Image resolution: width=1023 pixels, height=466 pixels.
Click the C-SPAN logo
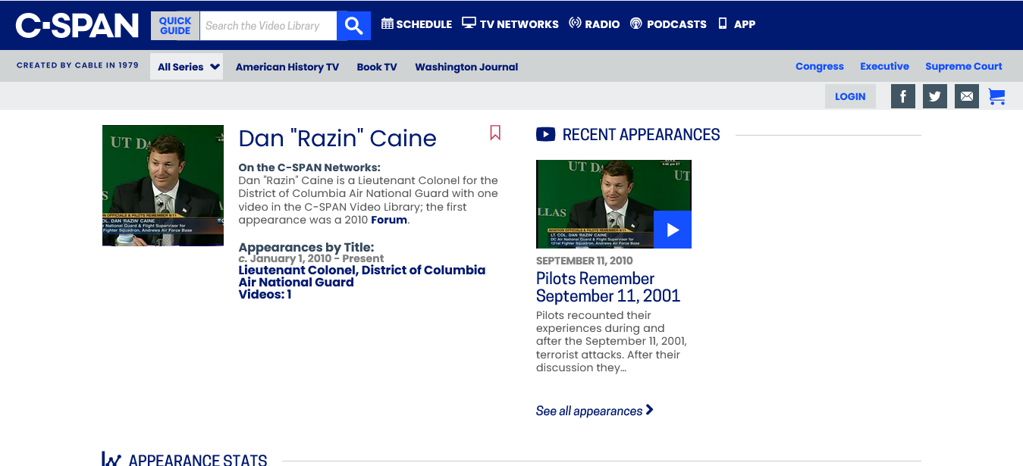(77, 25)
